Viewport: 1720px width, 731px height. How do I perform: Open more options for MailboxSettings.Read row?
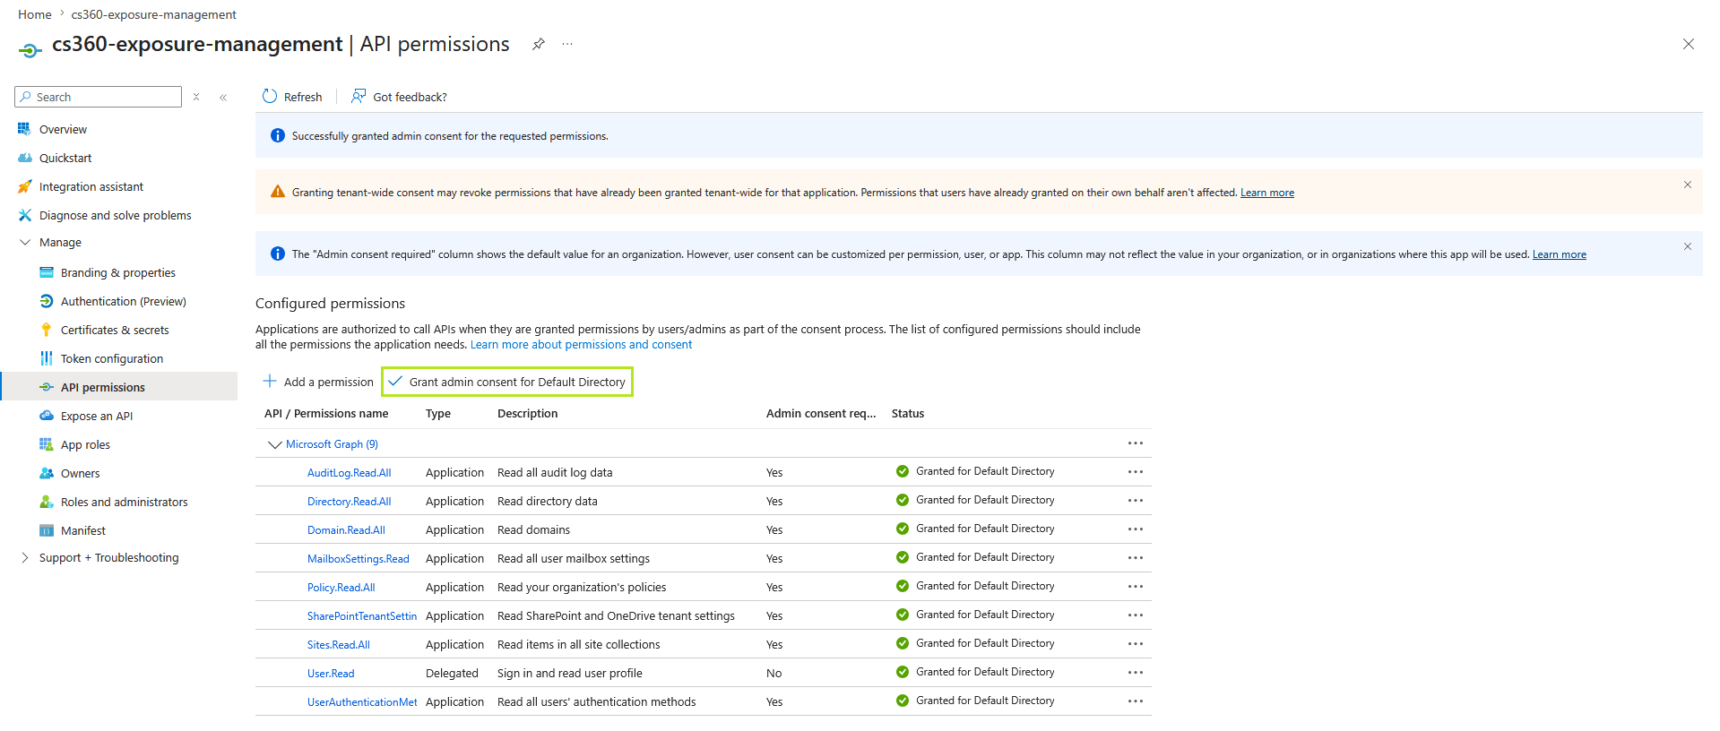click(x=1136, y=558)
